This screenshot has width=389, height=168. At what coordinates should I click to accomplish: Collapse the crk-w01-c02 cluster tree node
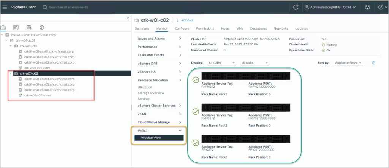click(x=10, y=73)
